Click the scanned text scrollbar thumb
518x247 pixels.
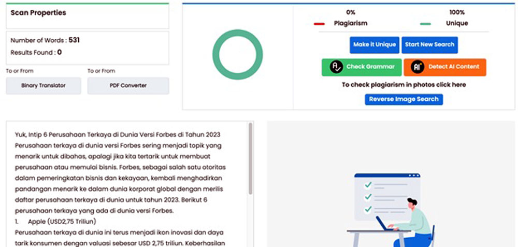point(250,159)
